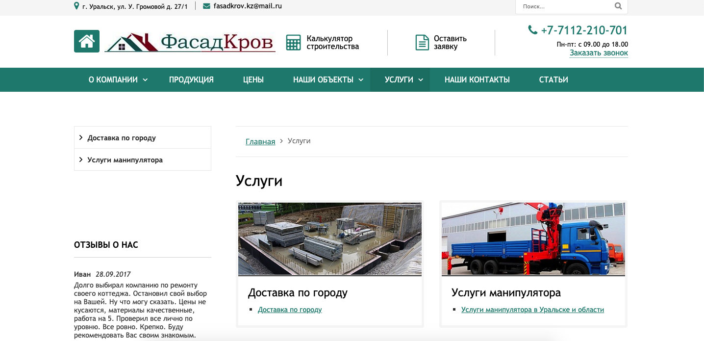This screenshot has width=704, height=341.
Task: Click the green home icon button
Action: click(x=87, y=41)
